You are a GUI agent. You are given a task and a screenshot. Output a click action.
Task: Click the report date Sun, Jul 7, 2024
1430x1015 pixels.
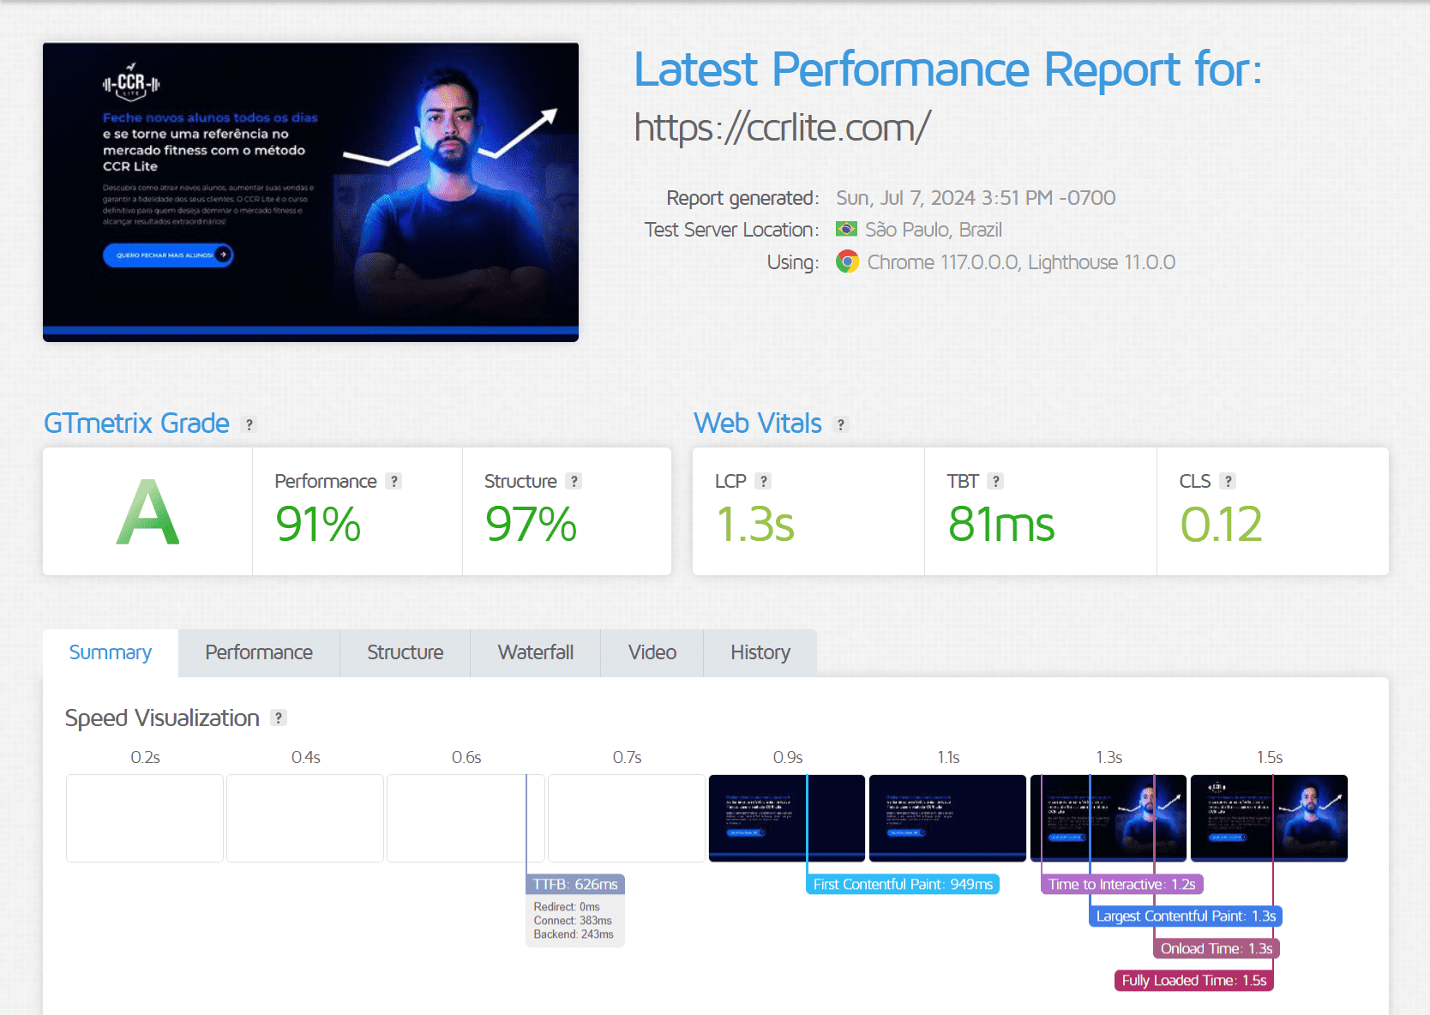point(976,198)
